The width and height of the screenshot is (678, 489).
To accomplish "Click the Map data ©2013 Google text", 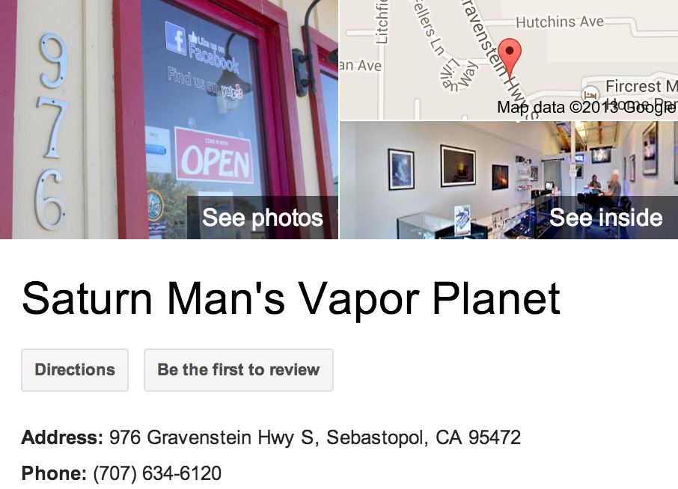I will [x=587, y=107].
